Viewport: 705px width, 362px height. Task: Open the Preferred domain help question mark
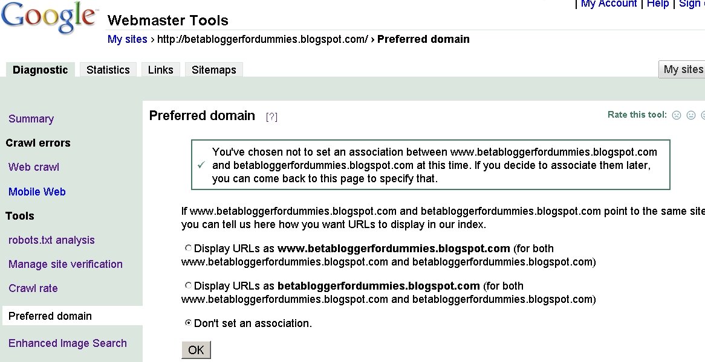click(x=271, y=116)
